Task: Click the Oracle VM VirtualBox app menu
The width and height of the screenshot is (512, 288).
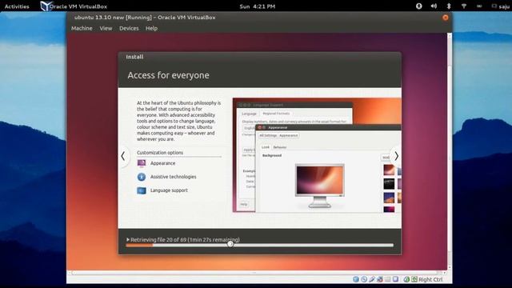Action: point(74,6)
